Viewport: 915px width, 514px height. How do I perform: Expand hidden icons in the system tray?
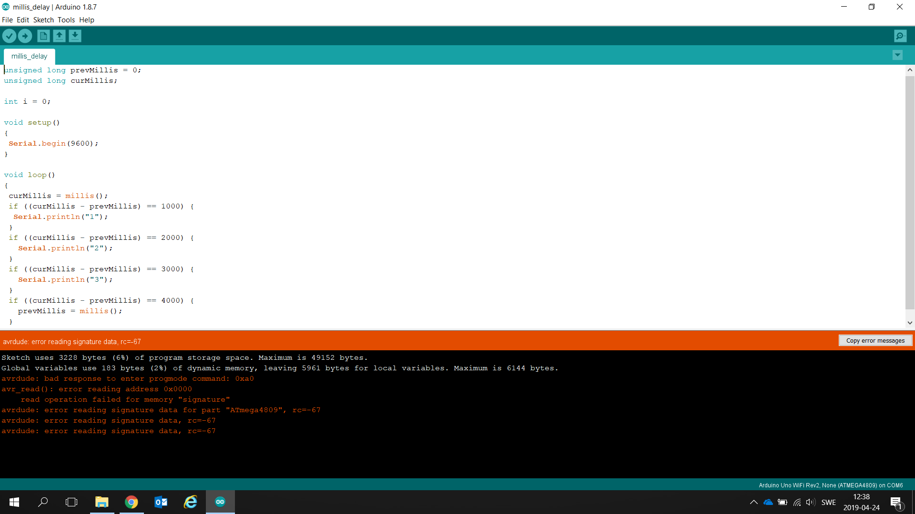(x=754, y=502)
